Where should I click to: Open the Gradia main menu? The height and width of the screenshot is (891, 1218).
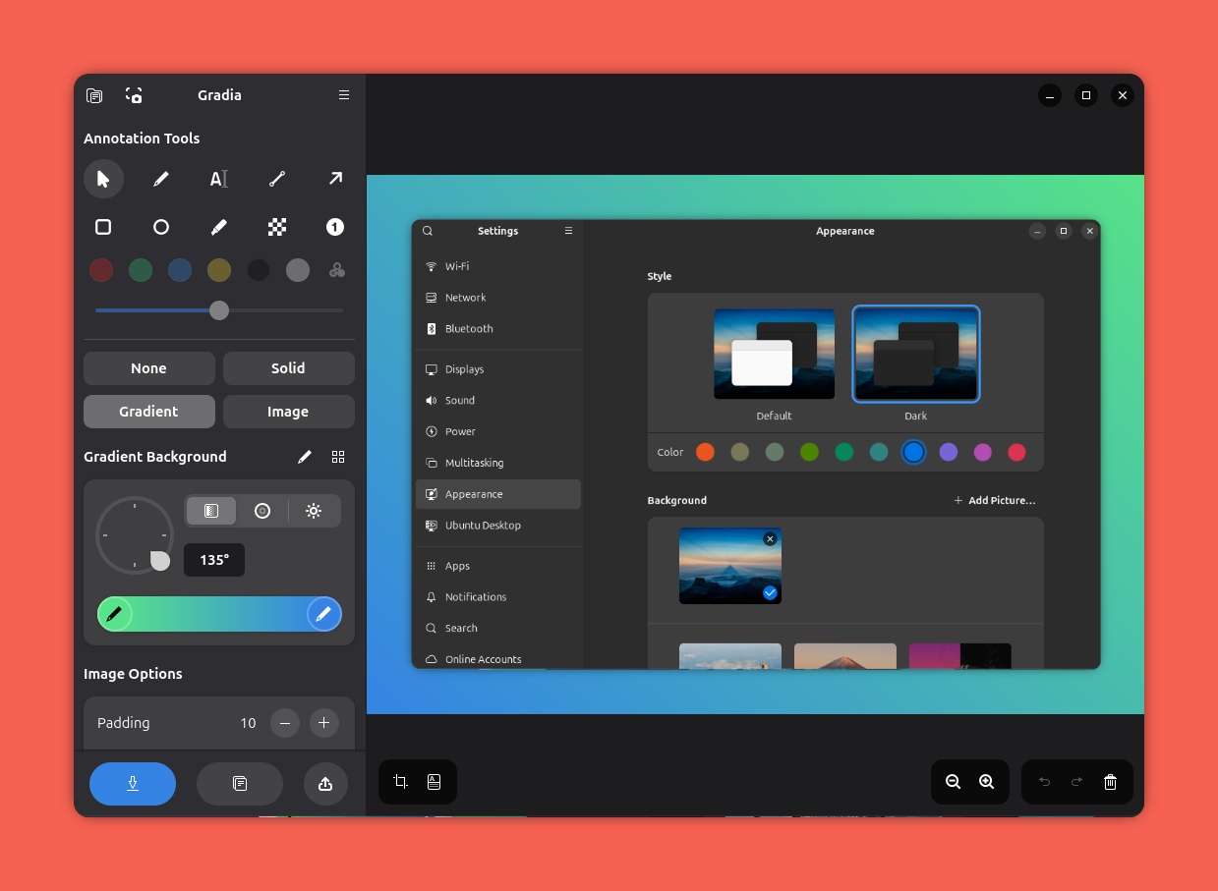tap(344, 95)
